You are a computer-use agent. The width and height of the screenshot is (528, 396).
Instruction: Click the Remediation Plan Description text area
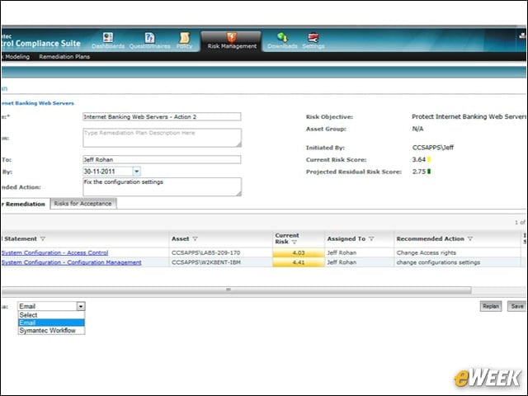pyautogui.click(x=162, y=138)
